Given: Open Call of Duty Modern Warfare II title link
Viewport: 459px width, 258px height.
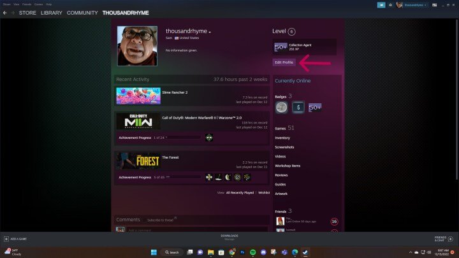Looking at the screenshot, I should point(202,118).
